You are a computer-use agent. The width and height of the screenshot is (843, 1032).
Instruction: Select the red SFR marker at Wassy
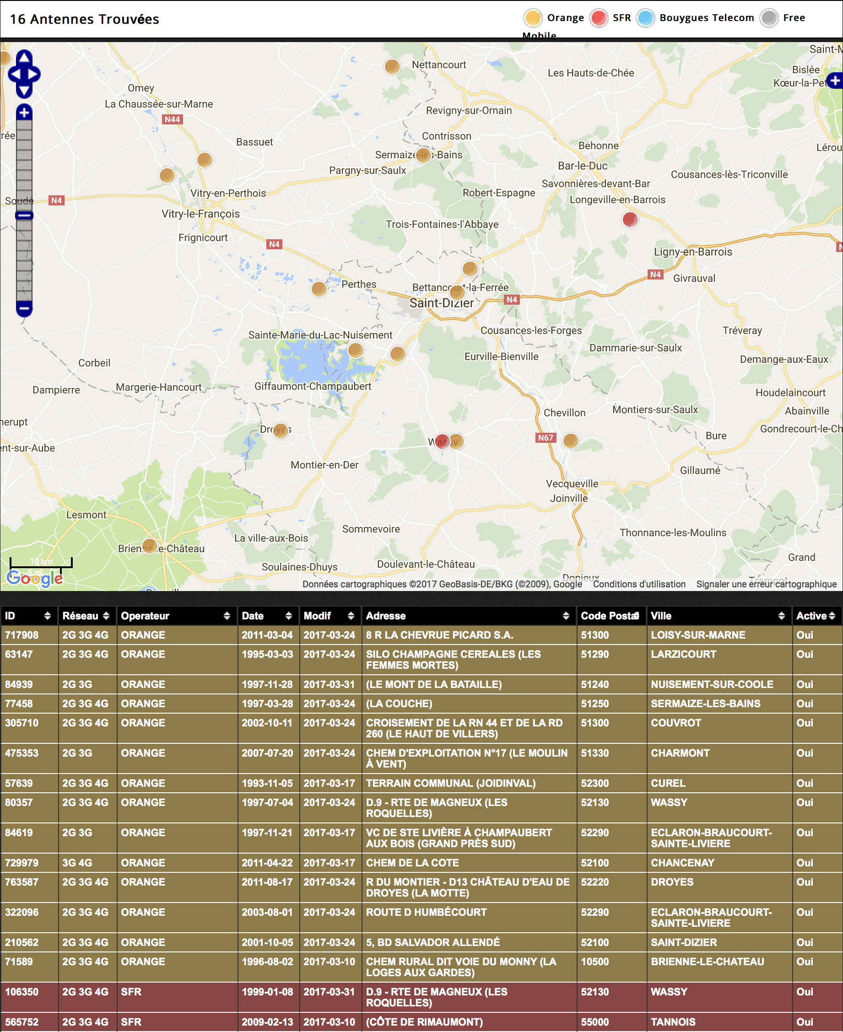[x=442, y=441]
